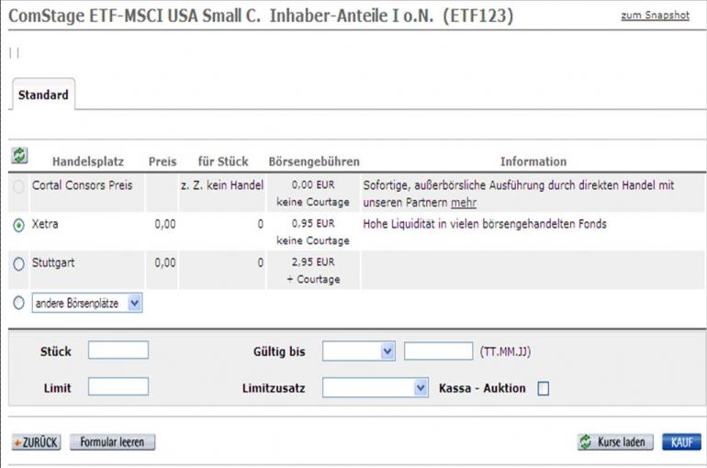
Task: Expand the Limitzusatz dropdown
Action: pyautogui.click(x=376, y=388)
